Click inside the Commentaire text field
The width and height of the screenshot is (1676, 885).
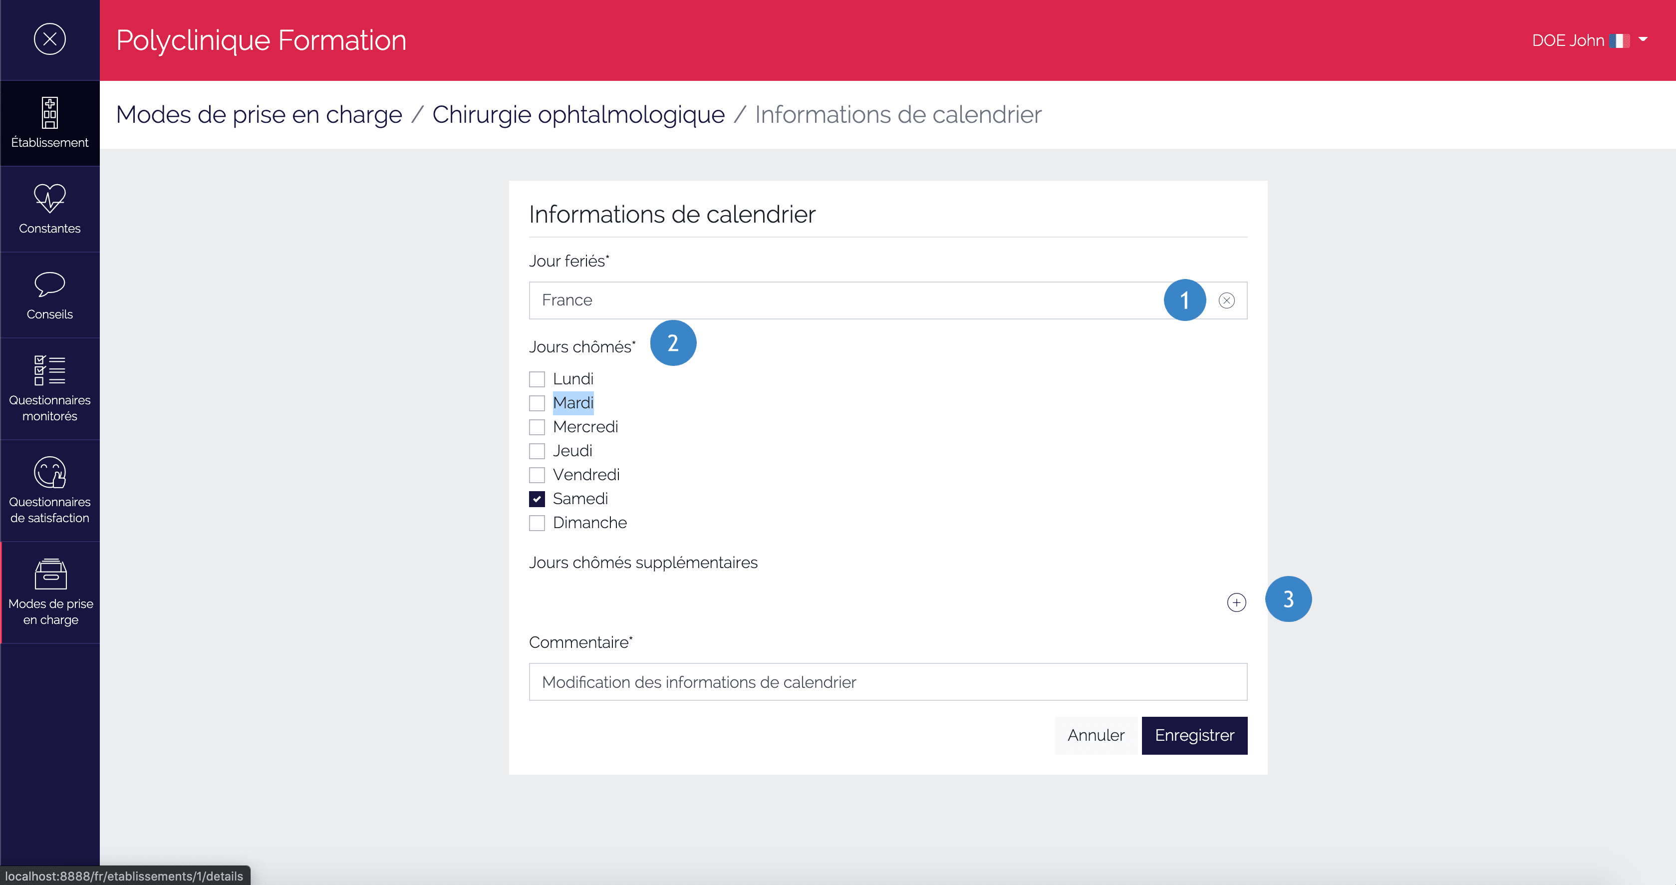coord(888,682)
